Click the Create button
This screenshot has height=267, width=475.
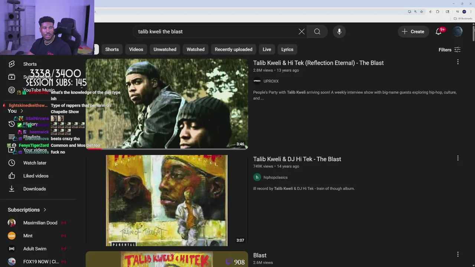(x=413, y=32)
